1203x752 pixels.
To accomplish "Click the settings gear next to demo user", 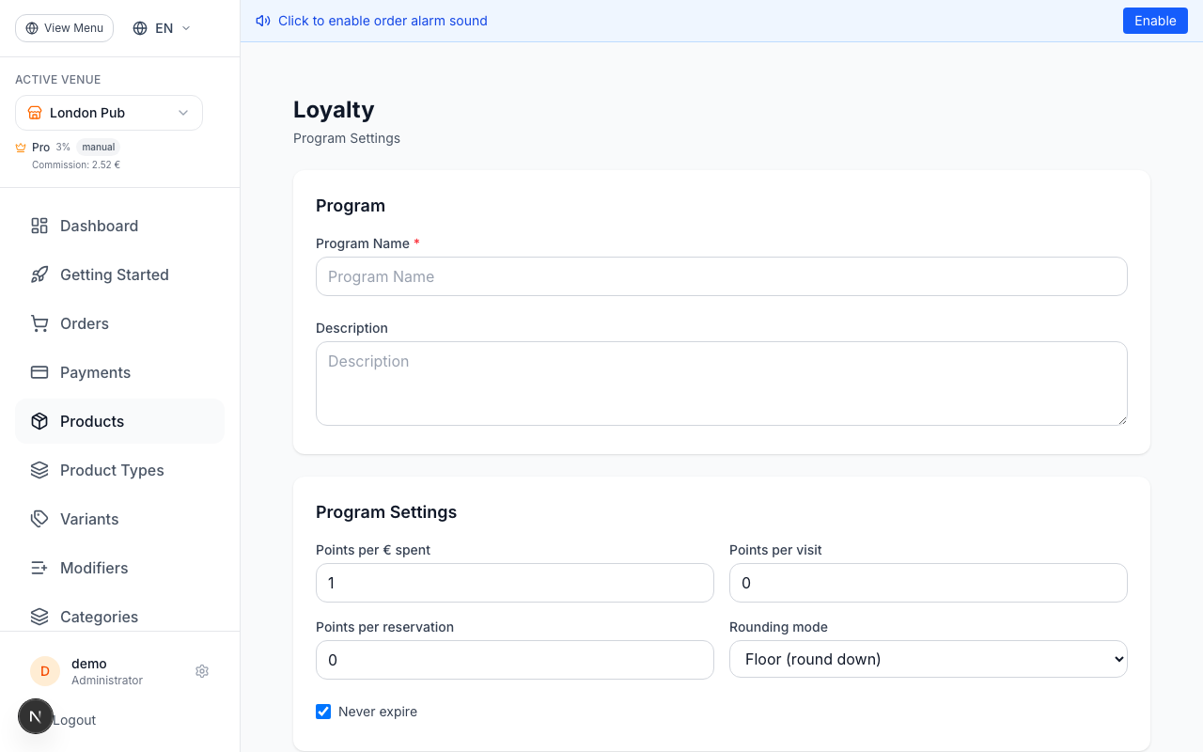I will (x=202, y=671).
